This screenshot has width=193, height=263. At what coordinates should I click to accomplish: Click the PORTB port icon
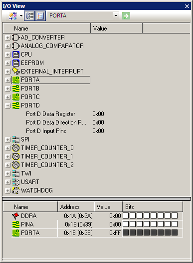(x=16, y=88)
